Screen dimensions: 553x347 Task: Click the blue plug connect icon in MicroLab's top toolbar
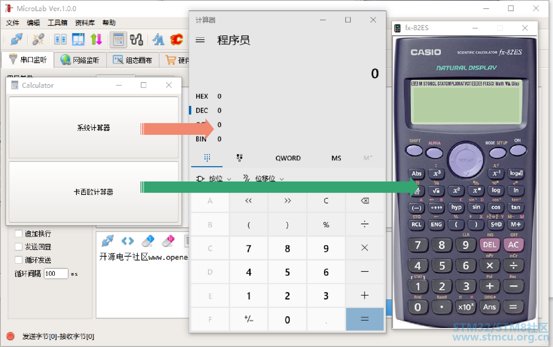click(x=16, y=39)
